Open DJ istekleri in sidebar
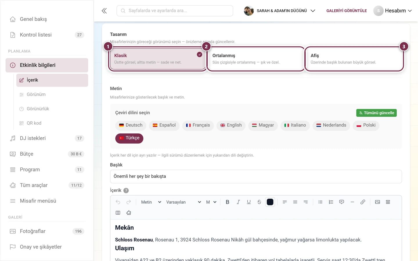 click(x=47, y=138)
